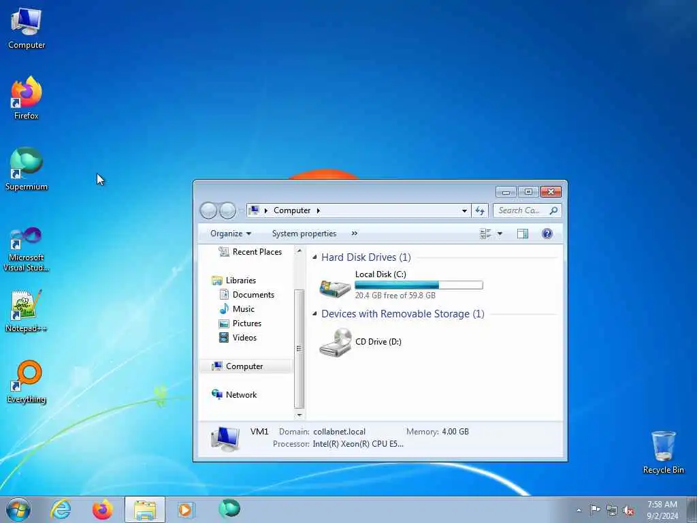
Task: Show more toolbar commands chevron
Action: point(354,234)
